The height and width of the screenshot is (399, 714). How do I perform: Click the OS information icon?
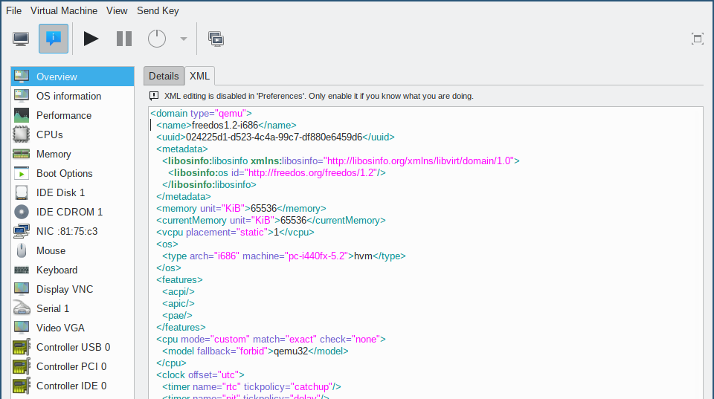click(22, 96)
